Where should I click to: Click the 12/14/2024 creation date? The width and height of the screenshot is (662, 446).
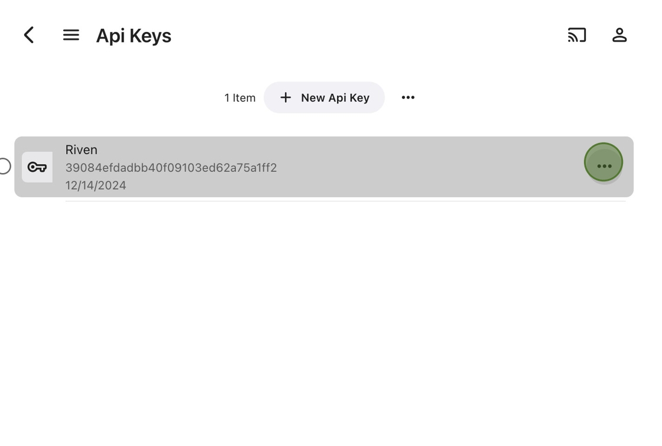96,185
